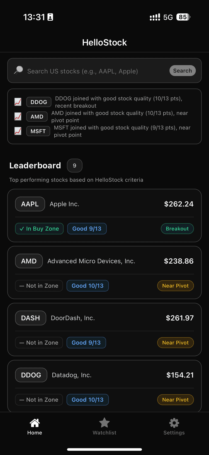Viewport: 209px width, 455px height.
Task: Toggle the Not in Zone indicator for DASH
Action: (39, 343)
